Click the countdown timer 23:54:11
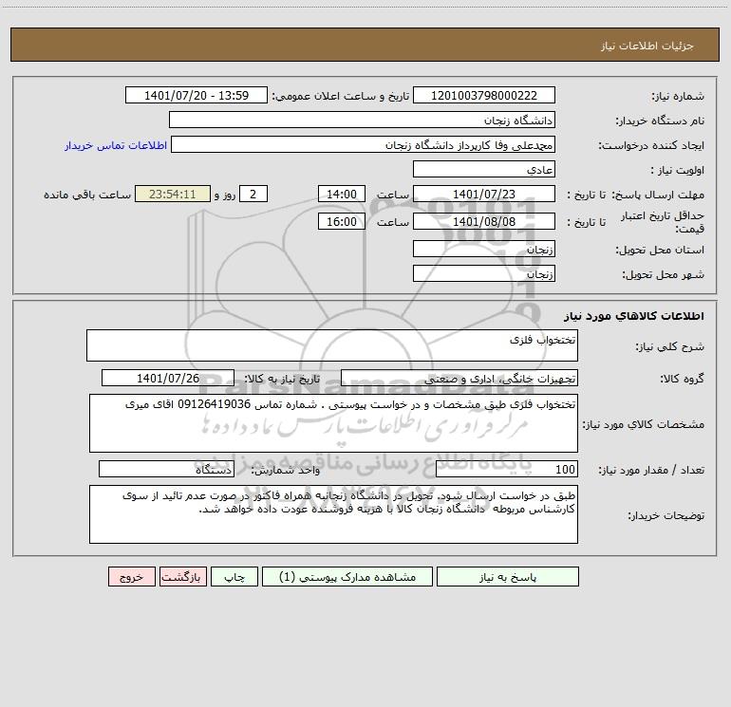The image size is (731, 707). 173,194
